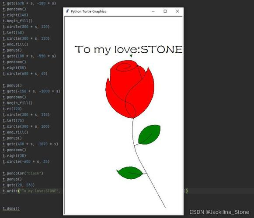The image size is (254, 218).
Task: Click the Tk feather icon in title bar
Action: coord(67,11)
